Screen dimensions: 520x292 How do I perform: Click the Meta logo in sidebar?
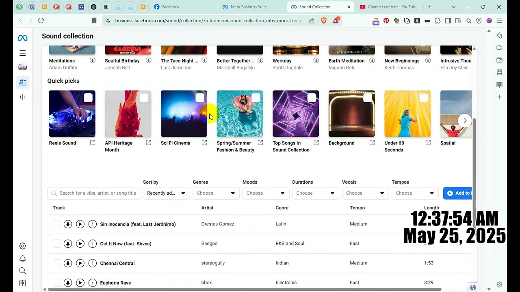(22, 38)
